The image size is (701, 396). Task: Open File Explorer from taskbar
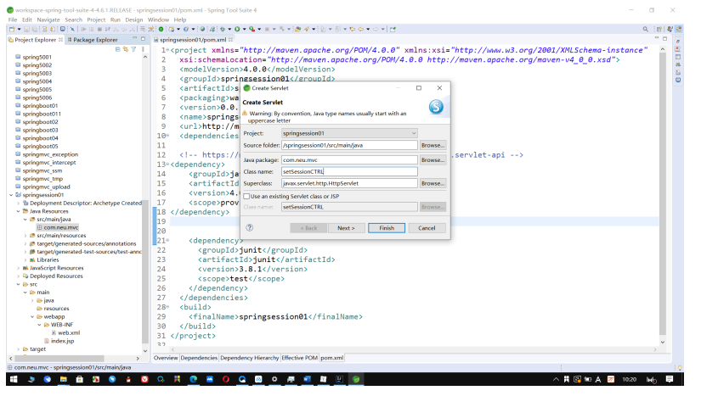click(x=64, y=379)
